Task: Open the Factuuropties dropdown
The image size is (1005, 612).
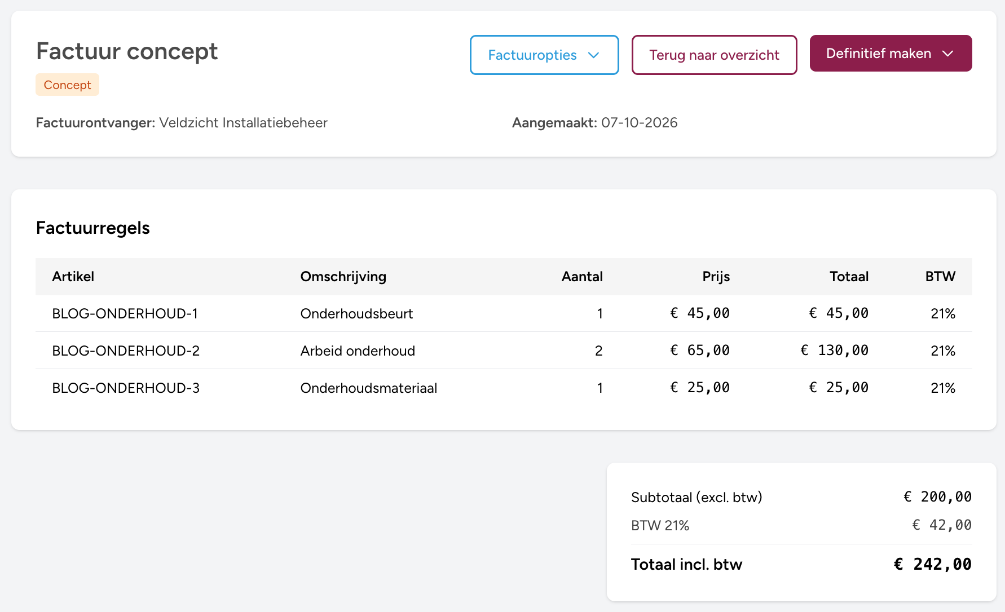Action: pos(544,55)
